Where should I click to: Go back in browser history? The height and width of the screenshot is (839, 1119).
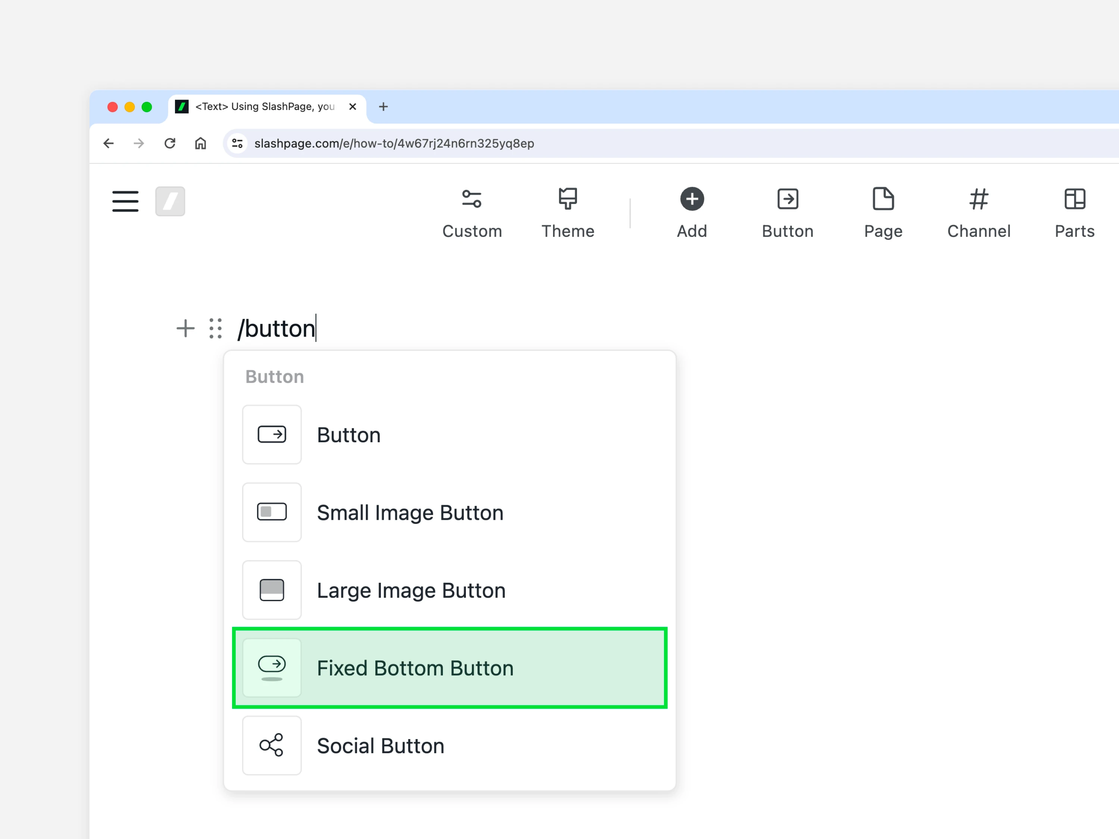tap(108, 143)
